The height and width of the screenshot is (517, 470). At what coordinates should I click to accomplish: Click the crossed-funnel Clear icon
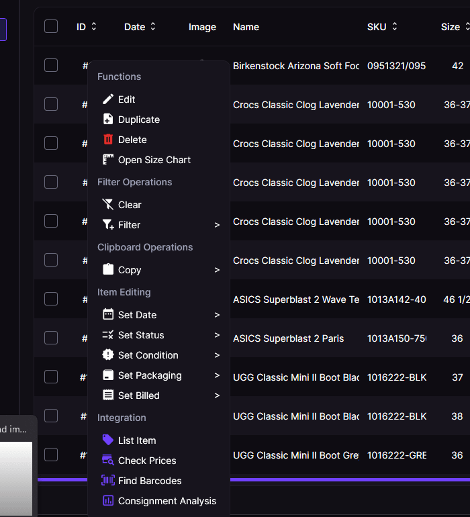[108, 204]
